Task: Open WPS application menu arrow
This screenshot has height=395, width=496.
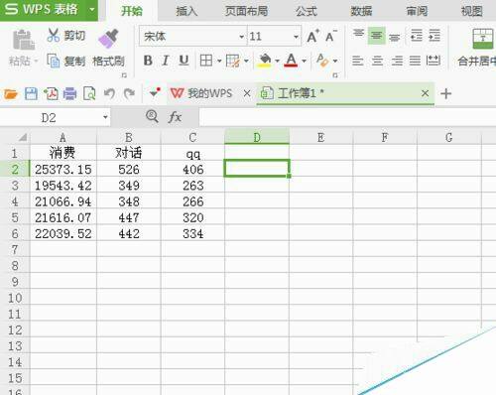Action: [92, 9]
